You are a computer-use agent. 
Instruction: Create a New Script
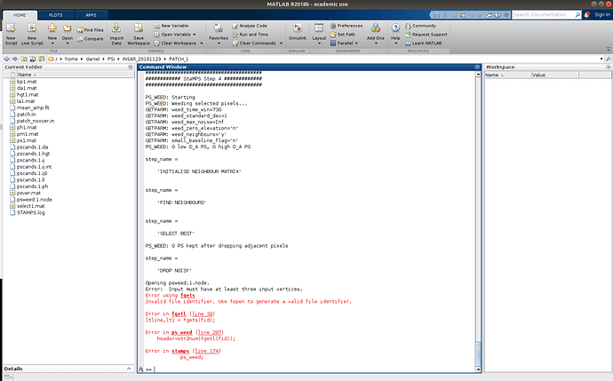[11, 34]
